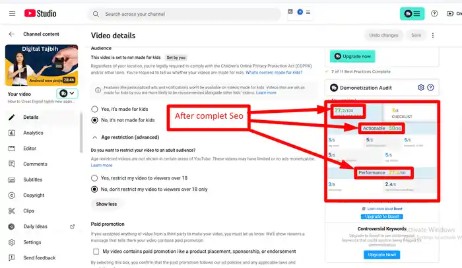The image size is (462, 268).
Task: Open the Help question mark icon in header
Action: pos(434,14)
